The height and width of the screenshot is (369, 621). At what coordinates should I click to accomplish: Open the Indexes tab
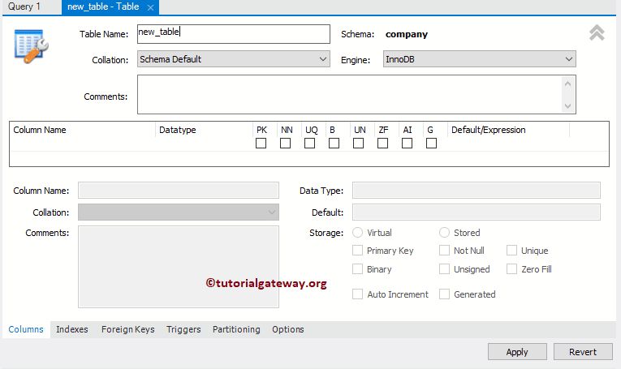point(72,329)
